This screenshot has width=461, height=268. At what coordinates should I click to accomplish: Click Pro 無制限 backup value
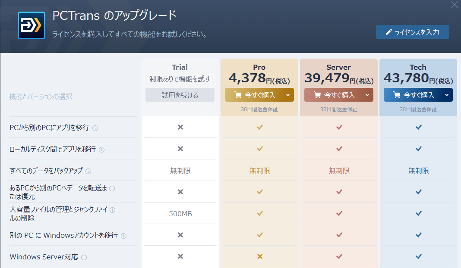coord(259,171)
